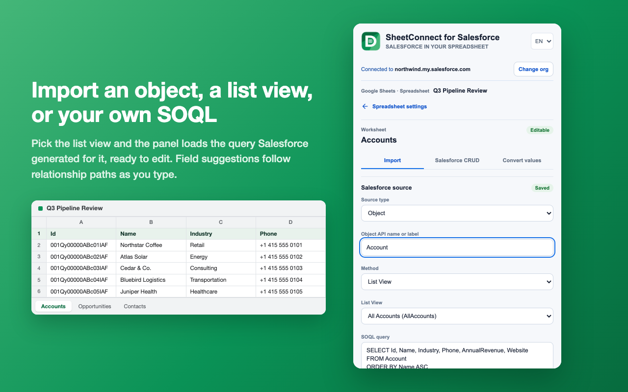This screenshot has width=628, height=392.
Task: Click into the SOQL query text area
Action: click(457, 355)
